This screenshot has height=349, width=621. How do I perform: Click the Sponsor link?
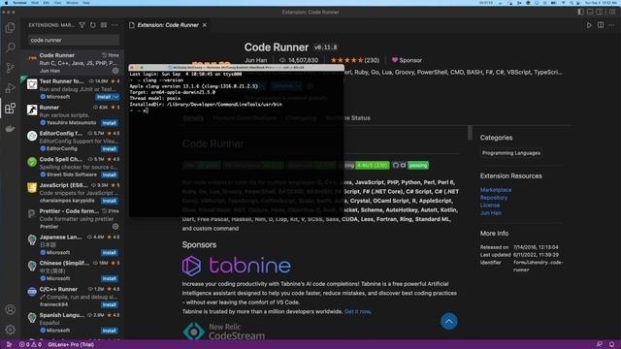[407, 60]
